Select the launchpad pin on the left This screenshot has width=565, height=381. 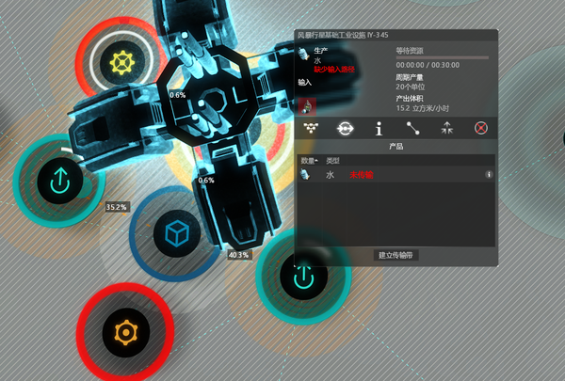pos(57,181)
